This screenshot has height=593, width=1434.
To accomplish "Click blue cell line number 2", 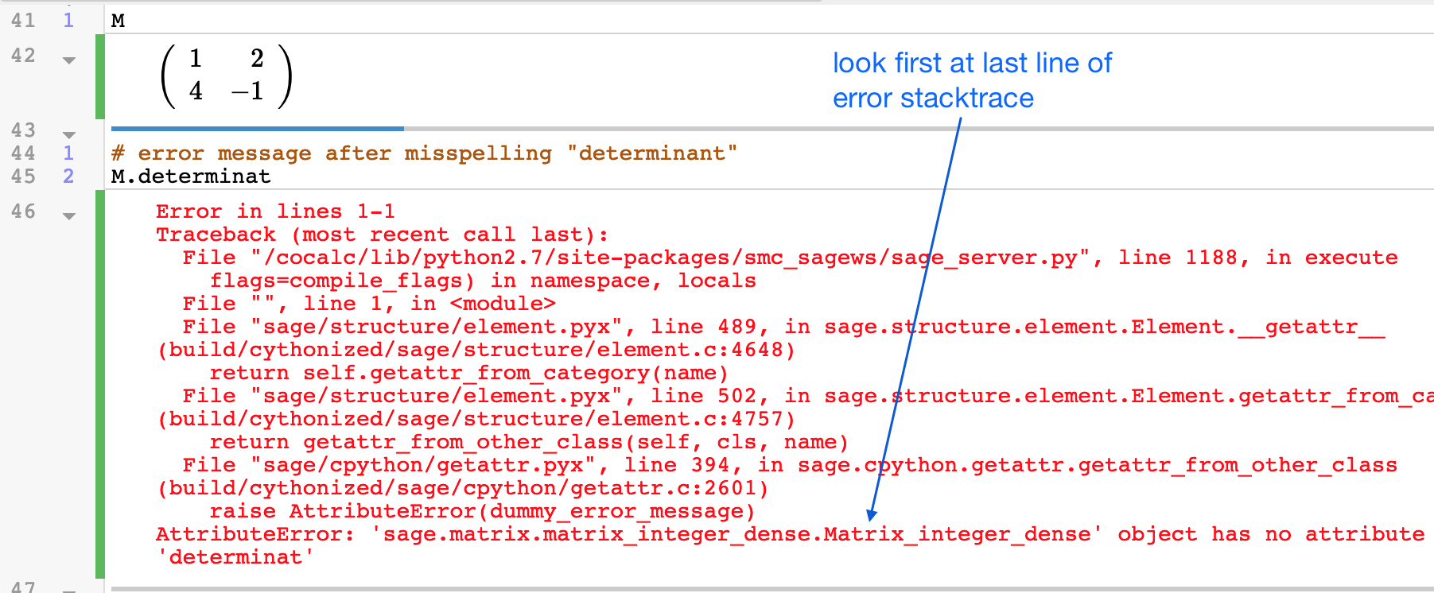I will [x=68, y=176].
